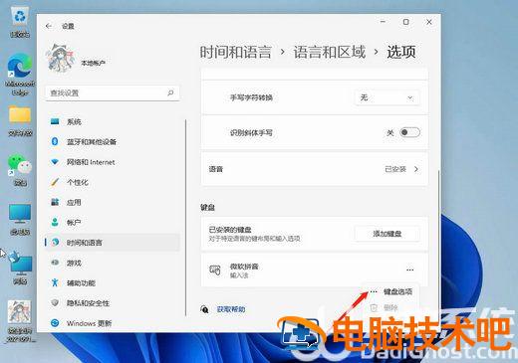Click the Bluetooth icon in sidebar
Screen dimensions: 518x363
click(55, 142)
